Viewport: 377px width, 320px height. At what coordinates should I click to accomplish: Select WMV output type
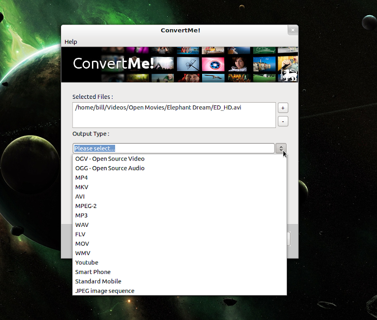pos(180,253)
